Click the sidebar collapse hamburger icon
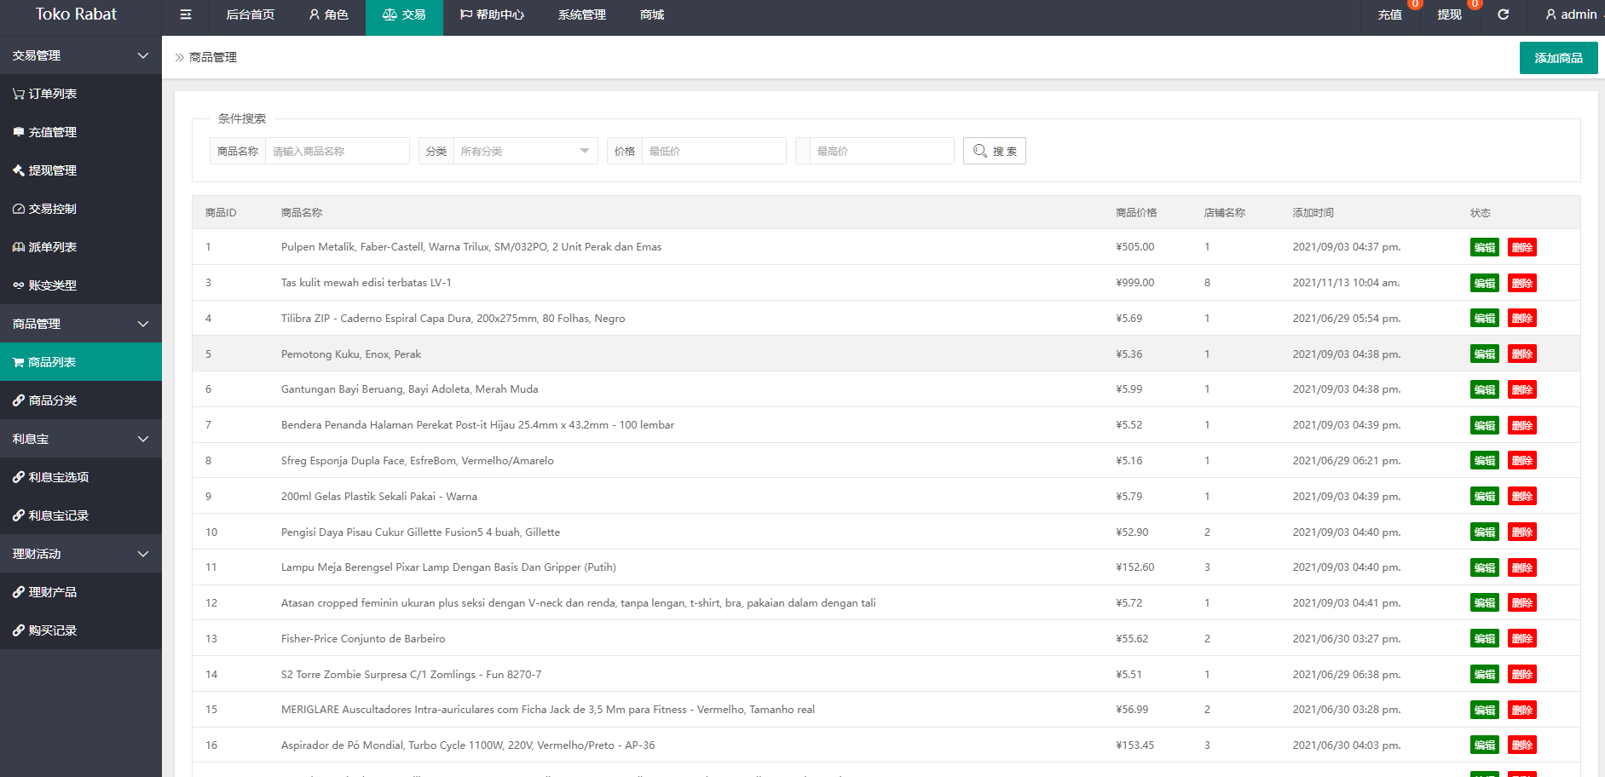The image size is (1605, 777). point(186,14)
